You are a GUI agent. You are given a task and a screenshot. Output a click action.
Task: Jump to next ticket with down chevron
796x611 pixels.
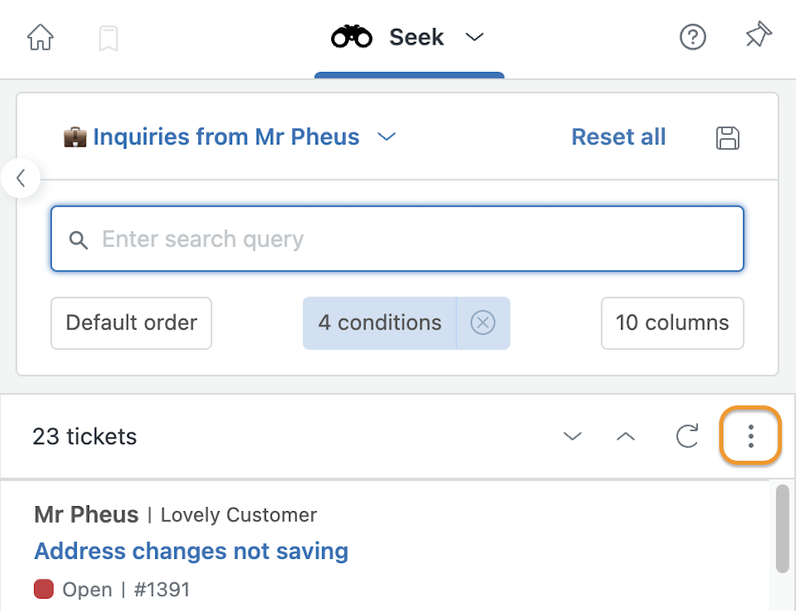point(572,436)
